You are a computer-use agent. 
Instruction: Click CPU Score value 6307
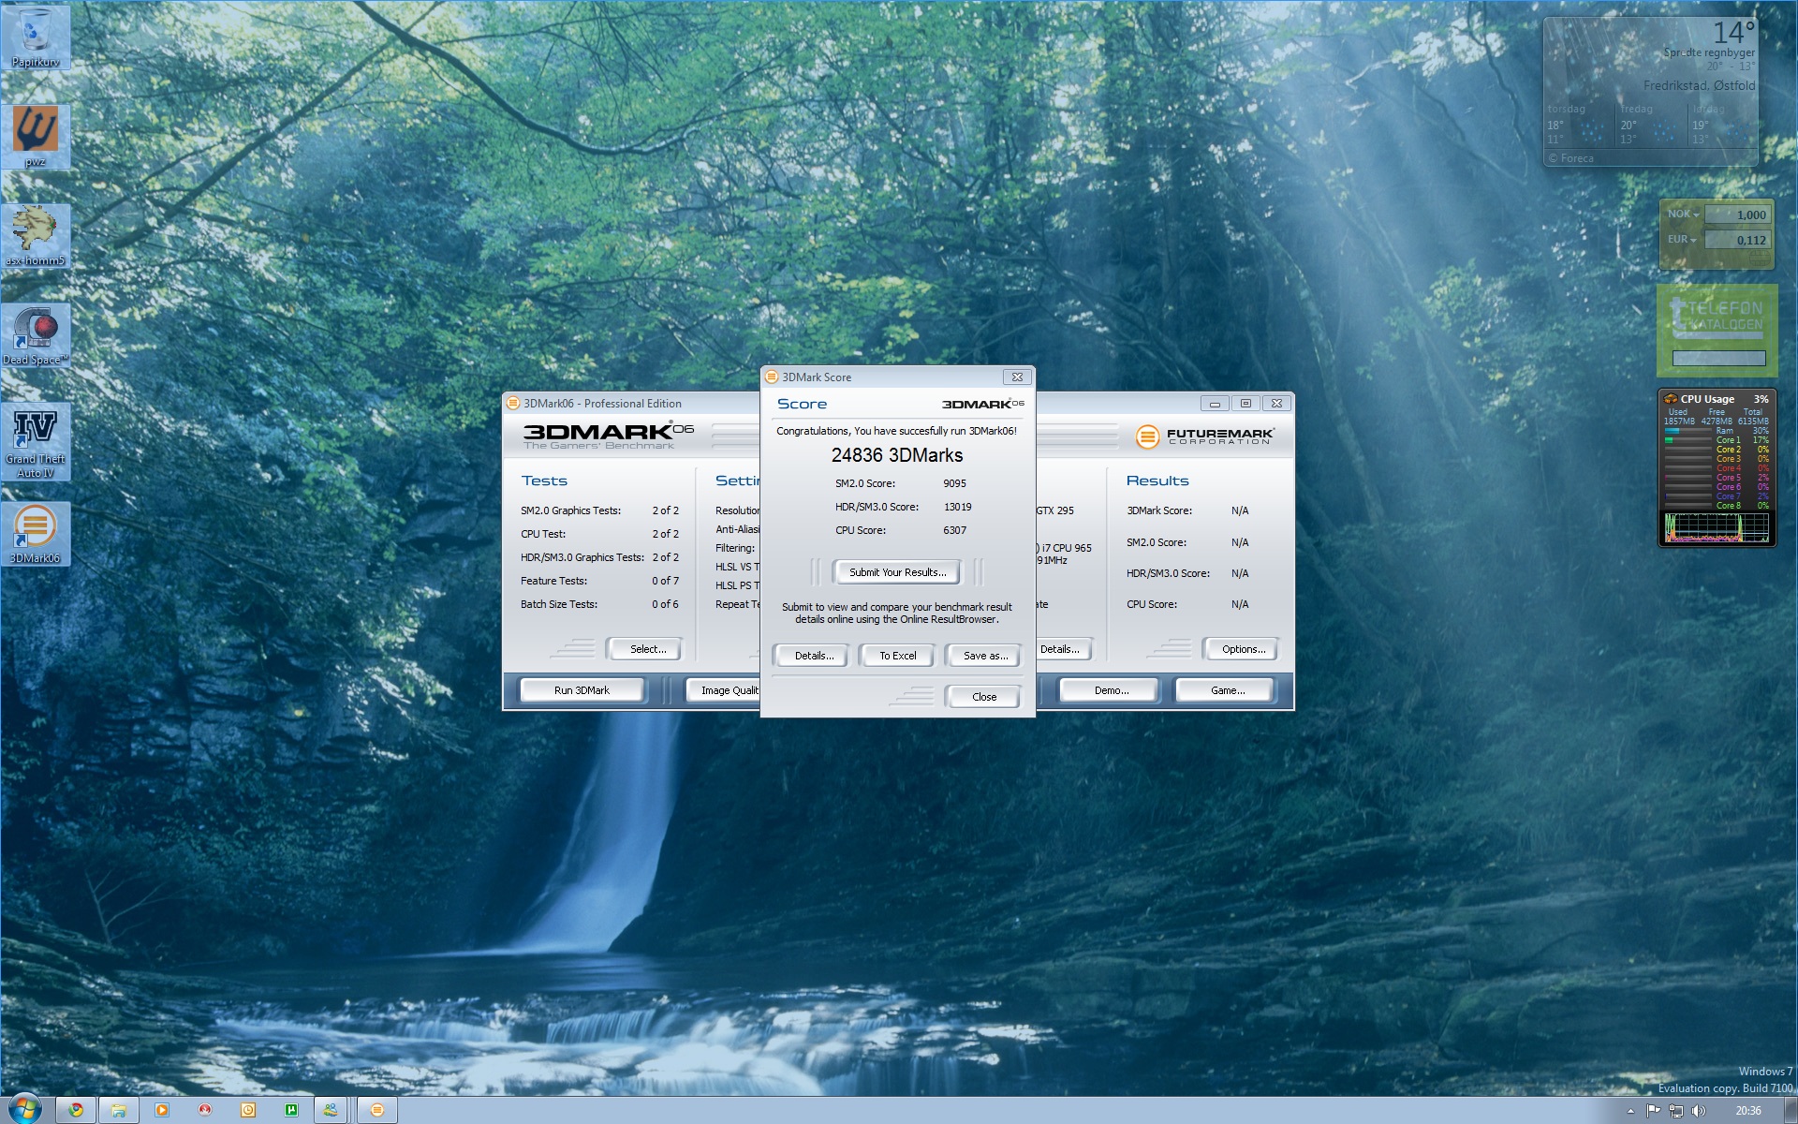(x=954, y=531)
